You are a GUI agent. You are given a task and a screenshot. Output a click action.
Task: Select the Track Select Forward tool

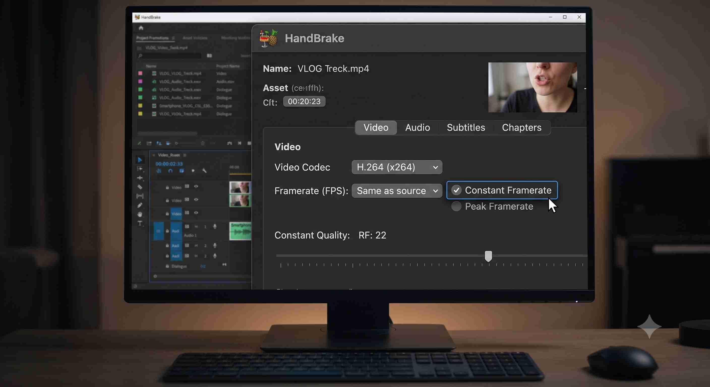coord(140,169)
